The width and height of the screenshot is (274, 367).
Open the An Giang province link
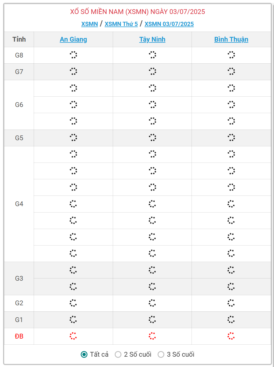pos(73,39)
